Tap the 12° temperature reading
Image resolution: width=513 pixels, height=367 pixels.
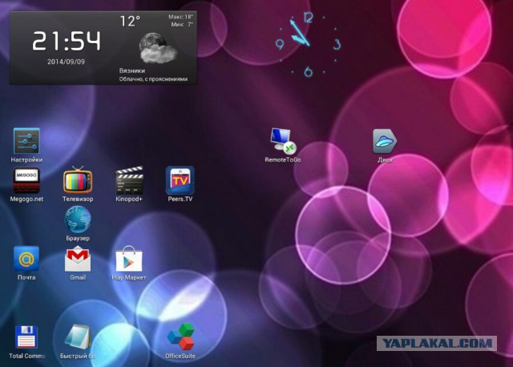coord(130,22)
